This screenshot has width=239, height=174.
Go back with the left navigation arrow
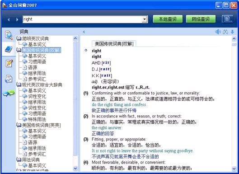pyautogui.click(x=9, y=19)
